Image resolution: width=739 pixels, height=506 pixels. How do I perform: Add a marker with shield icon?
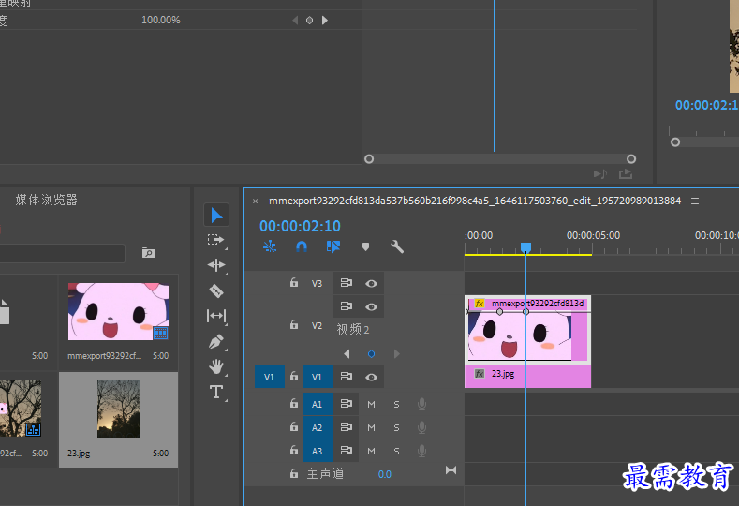(x=365, y=246)
